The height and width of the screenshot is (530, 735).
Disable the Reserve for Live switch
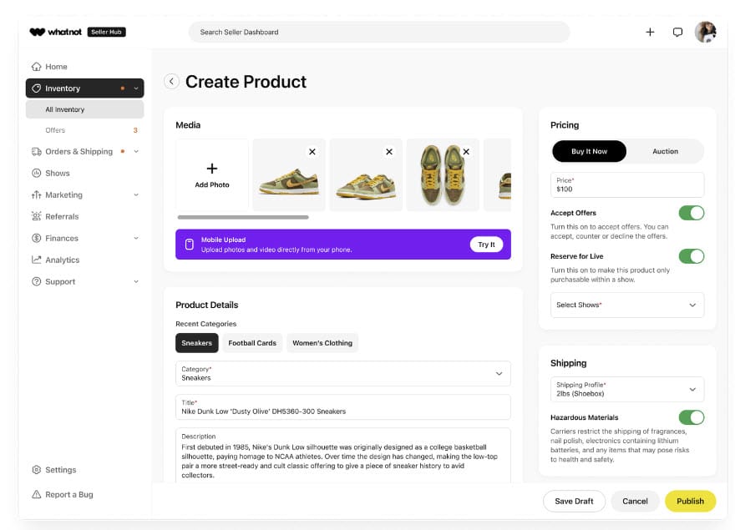coord(691,256)
